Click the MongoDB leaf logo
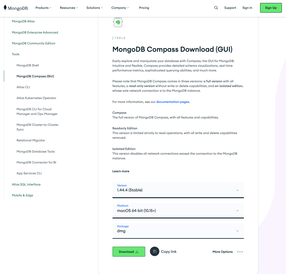286x274 pixels. [x=4, y=8]
